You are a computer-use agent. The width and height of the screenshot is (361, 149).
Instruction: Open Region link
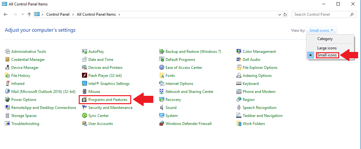248,100
